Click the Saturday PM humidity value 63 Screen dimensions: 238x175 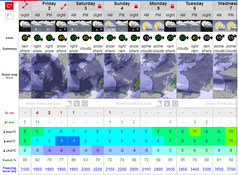coord(86,160)
